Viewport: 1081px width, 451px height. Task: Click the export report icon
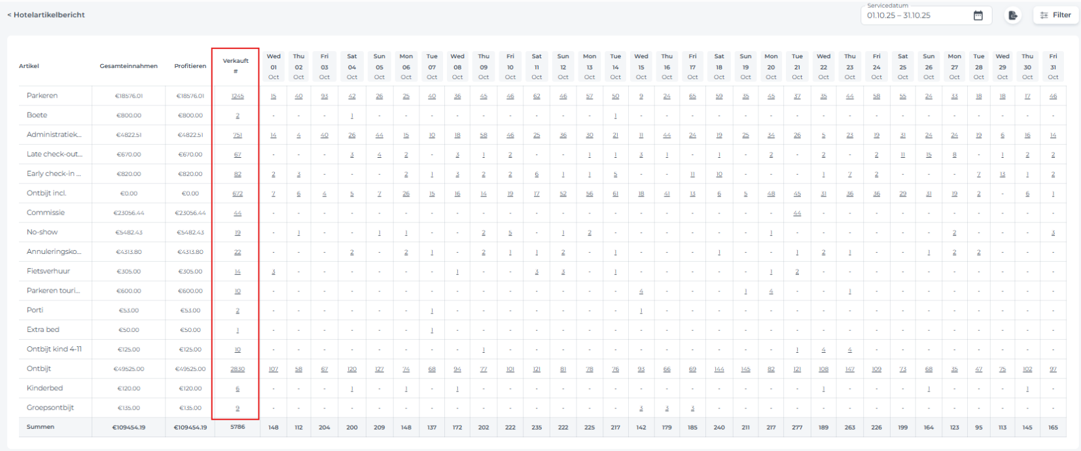(1013, 15)
